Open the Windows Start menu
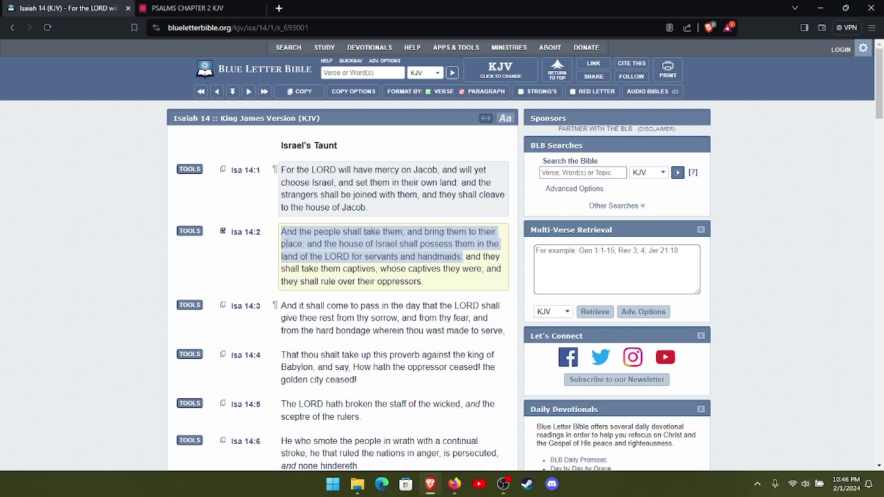The image size is (884, 497). pyautogui.click(x=333, y=484)
